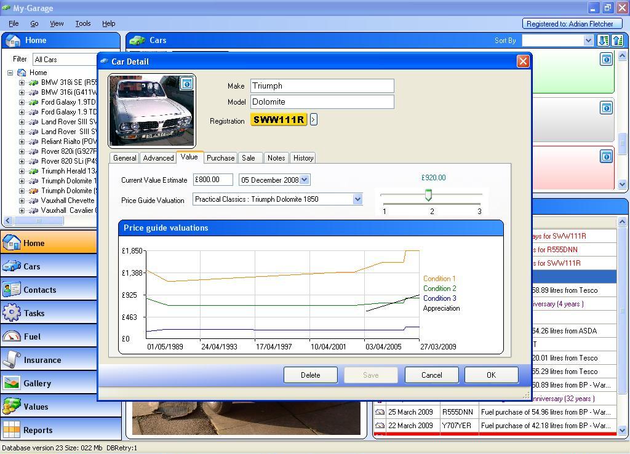
Task: Click the arrow button beside registration SWW111R
Action: click(313, 119)
